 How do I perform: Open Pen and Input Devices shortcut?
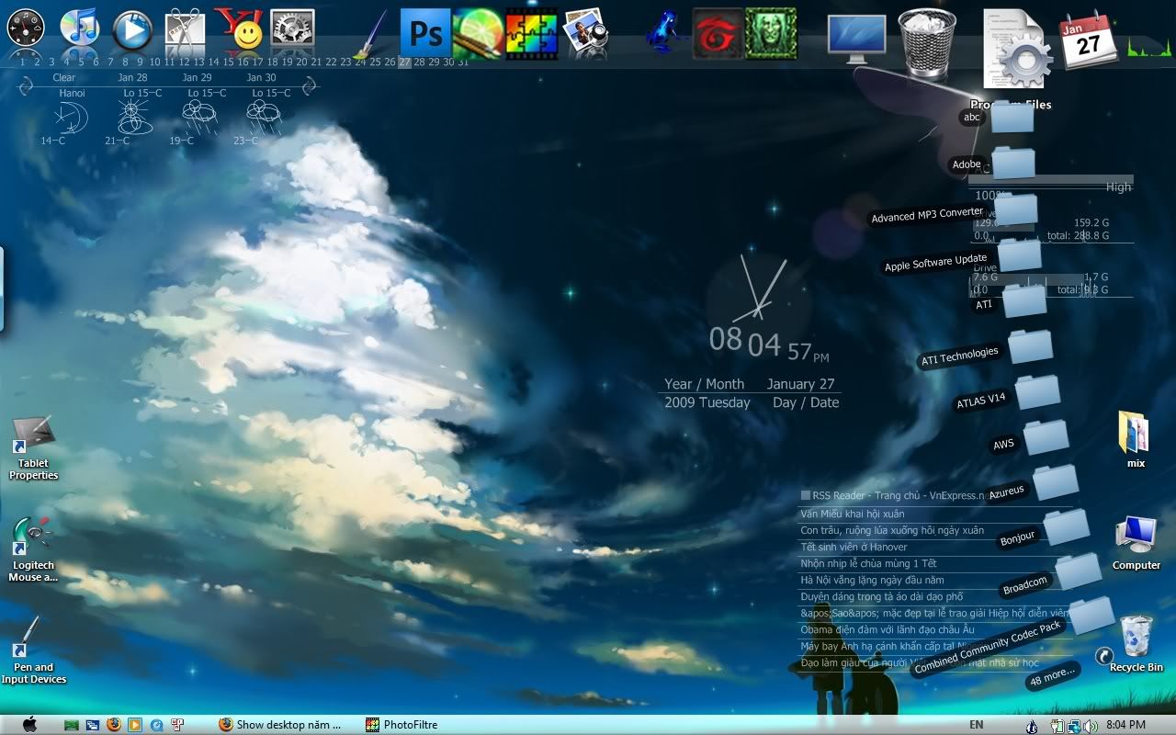click(x=33, y=650)
